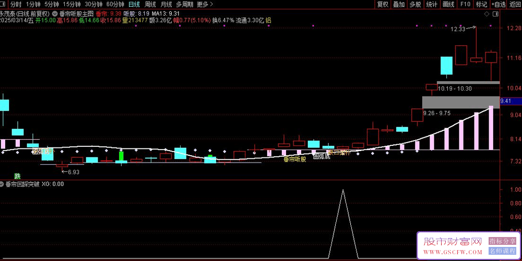Click the MA13: 9.31 indicator value

pyautogui.click(x=165, y=14)
